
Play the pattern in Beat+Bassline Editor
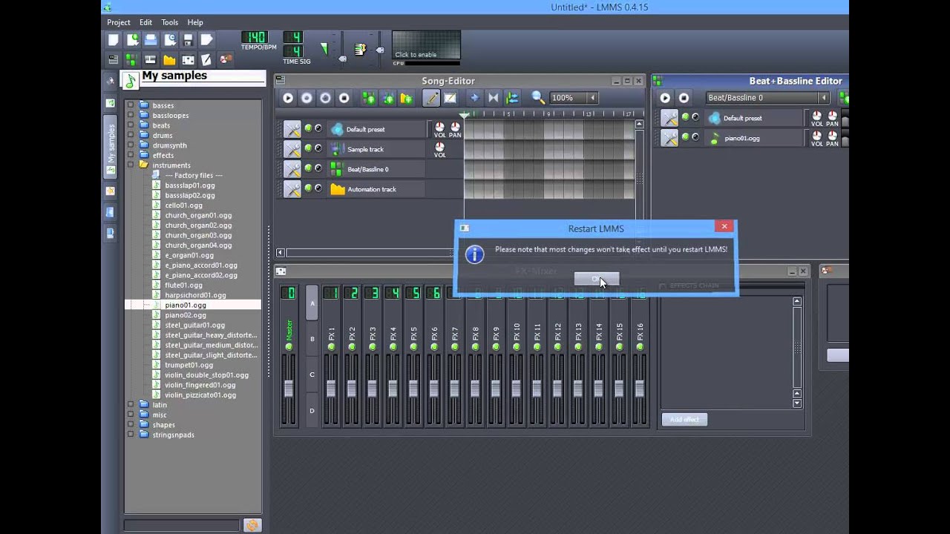(665, 98)
